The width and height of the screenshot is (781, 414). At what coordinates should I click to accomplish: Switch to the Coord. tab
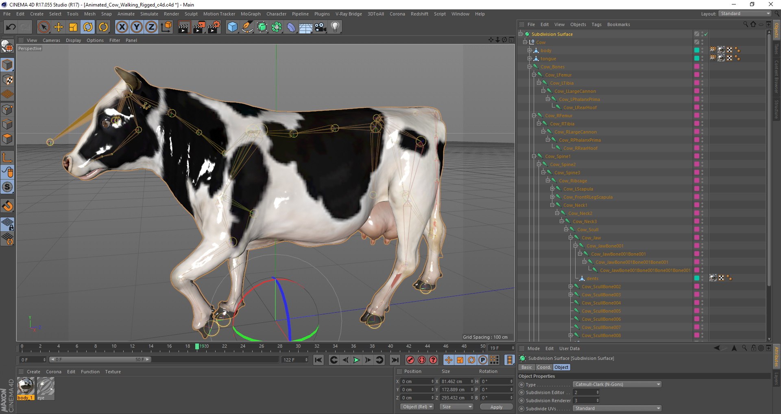coord(543,367)
